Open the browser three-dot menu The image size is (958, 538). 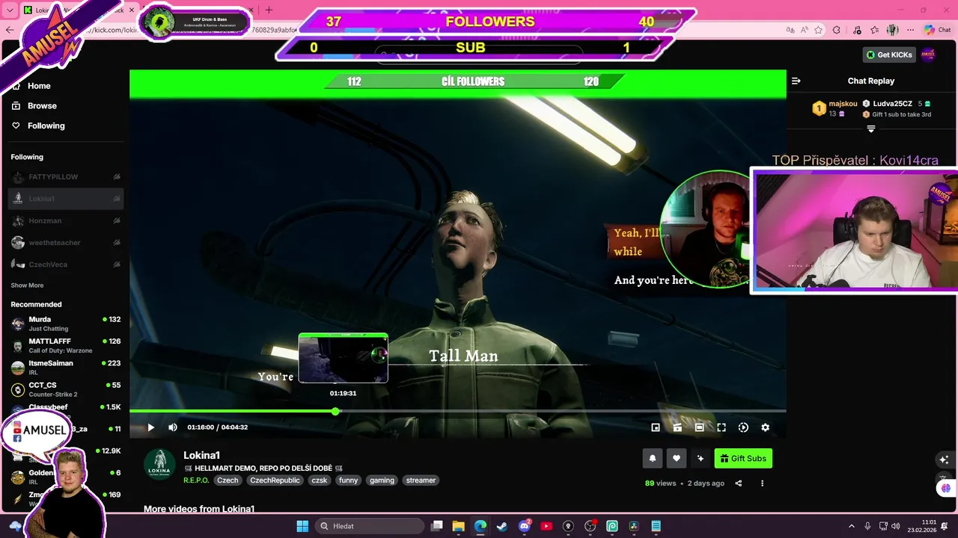(x=910, y=30)
